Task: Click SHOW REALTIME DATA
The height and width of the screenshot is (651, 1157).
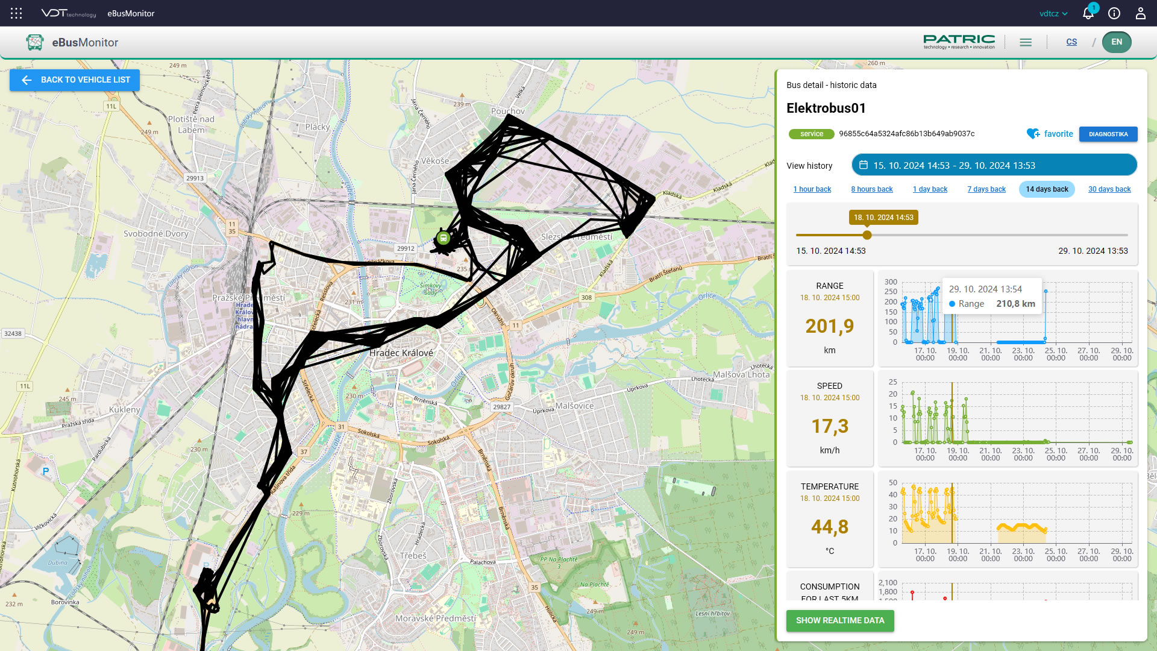Action: point(840,620)
